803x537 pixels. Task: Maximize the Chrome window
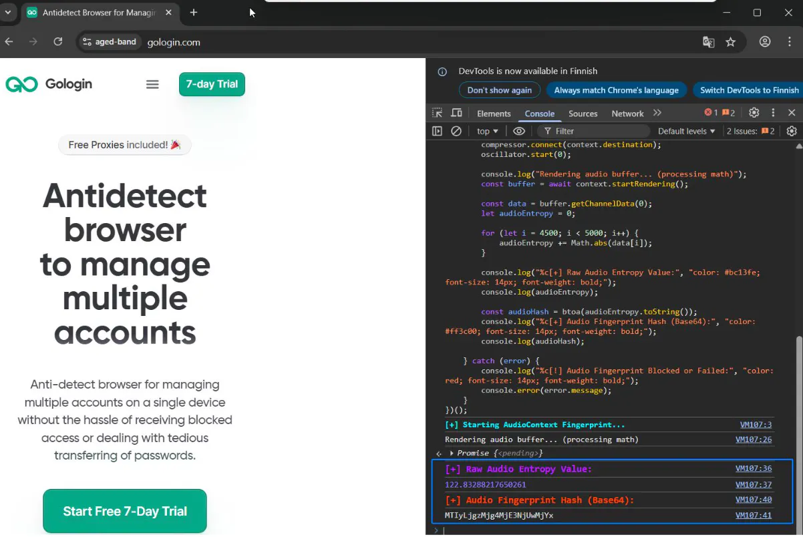pos(757,12)
